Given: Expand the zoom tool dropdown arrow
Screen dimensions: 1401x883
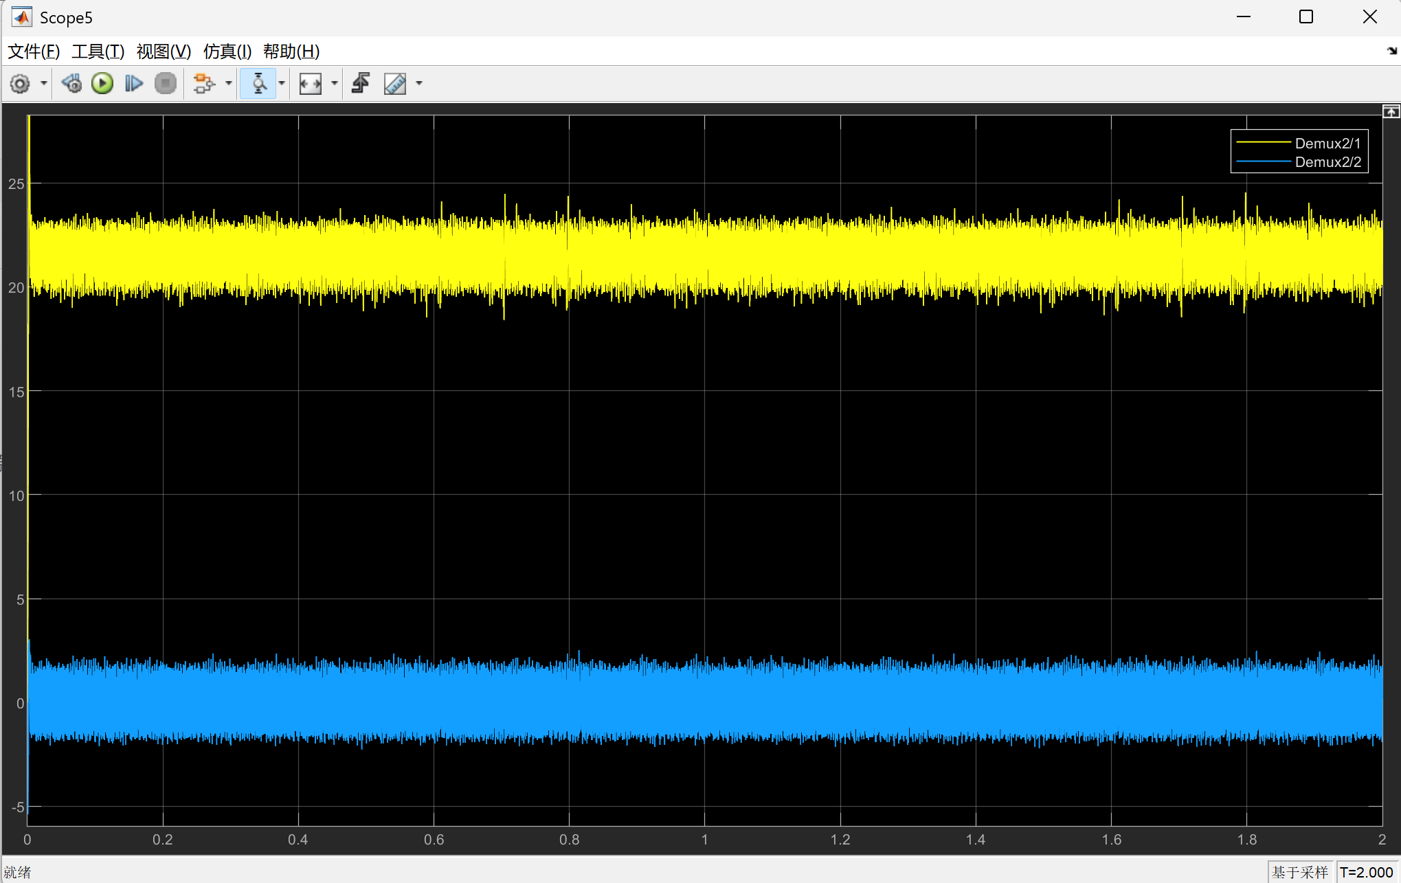Looking at the screenshot, I should (x=282, y=84).
